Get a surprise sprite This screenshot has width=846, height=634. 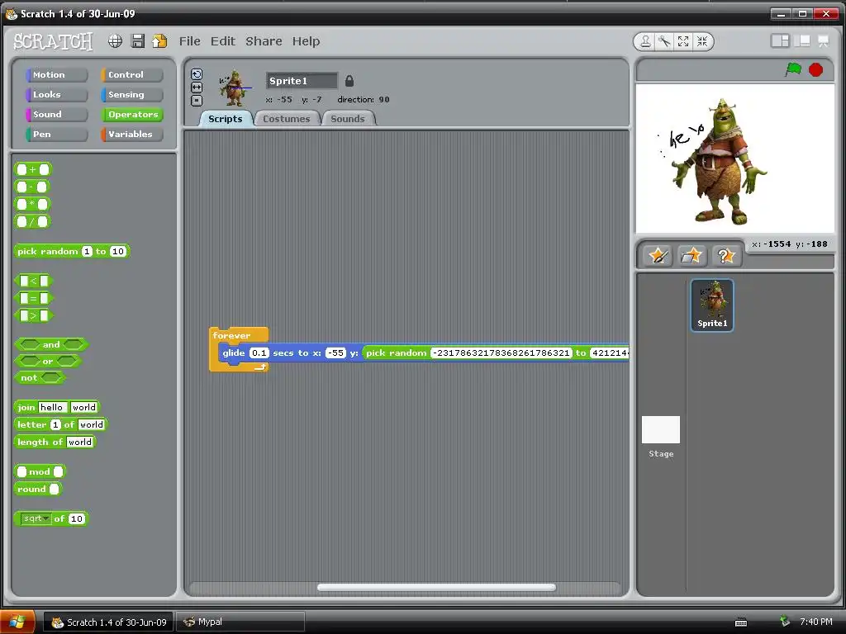725,255
